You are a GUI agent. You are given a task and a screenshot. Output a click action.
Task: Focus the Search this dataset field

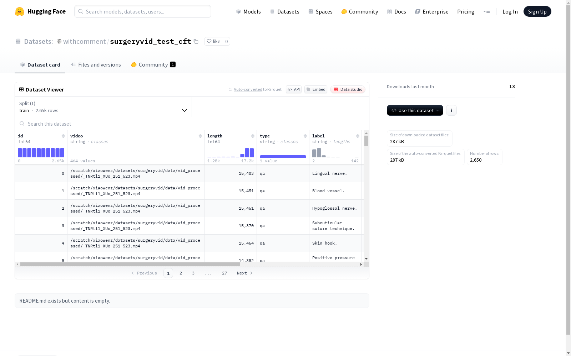point(192,124)
